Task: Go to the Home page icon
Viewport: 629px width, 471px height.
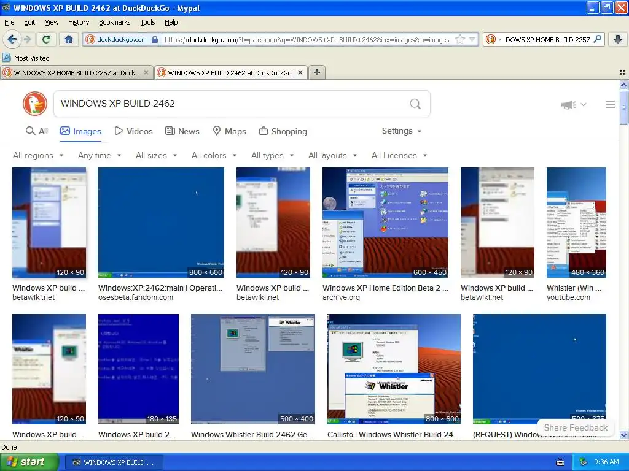Action: coord(69,39)
